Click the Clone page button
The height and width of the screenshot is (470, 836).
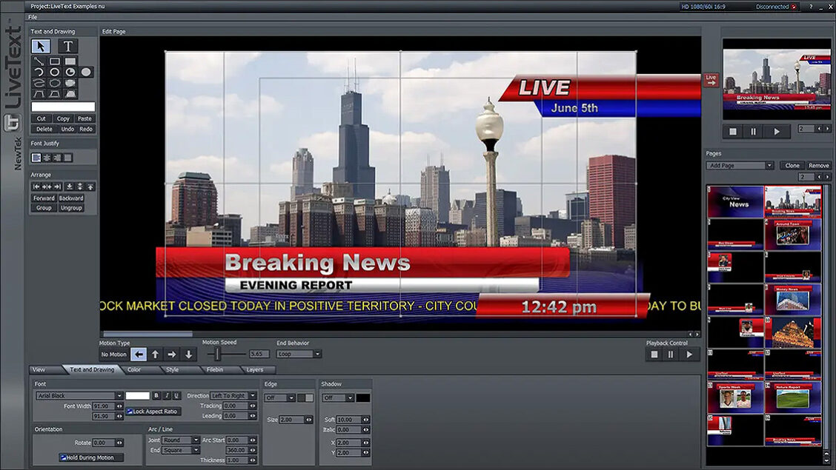coord(792,166)
